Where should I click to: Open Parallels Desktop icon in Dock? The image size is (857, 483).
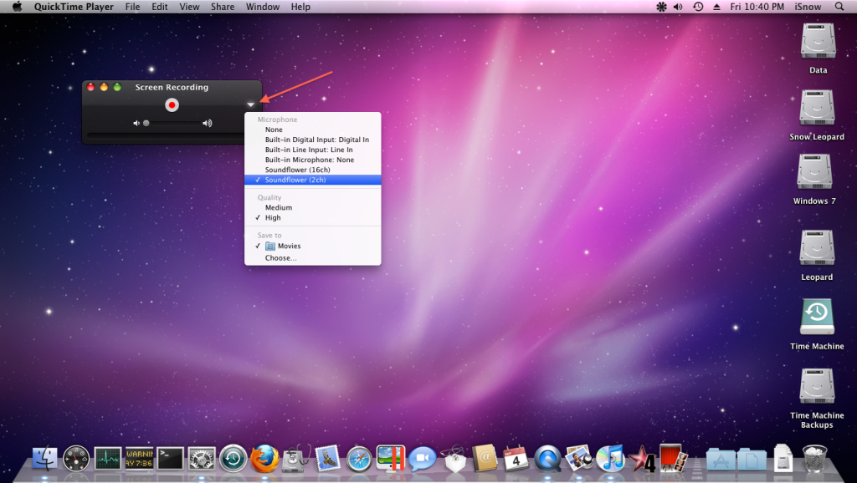[391, 459]
